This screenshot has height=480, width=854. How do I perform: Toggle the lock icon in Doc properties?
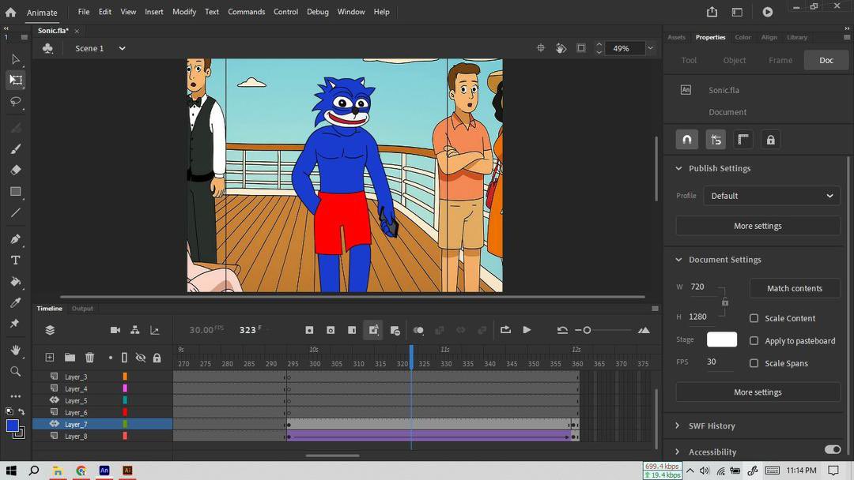tap(771, 140)
